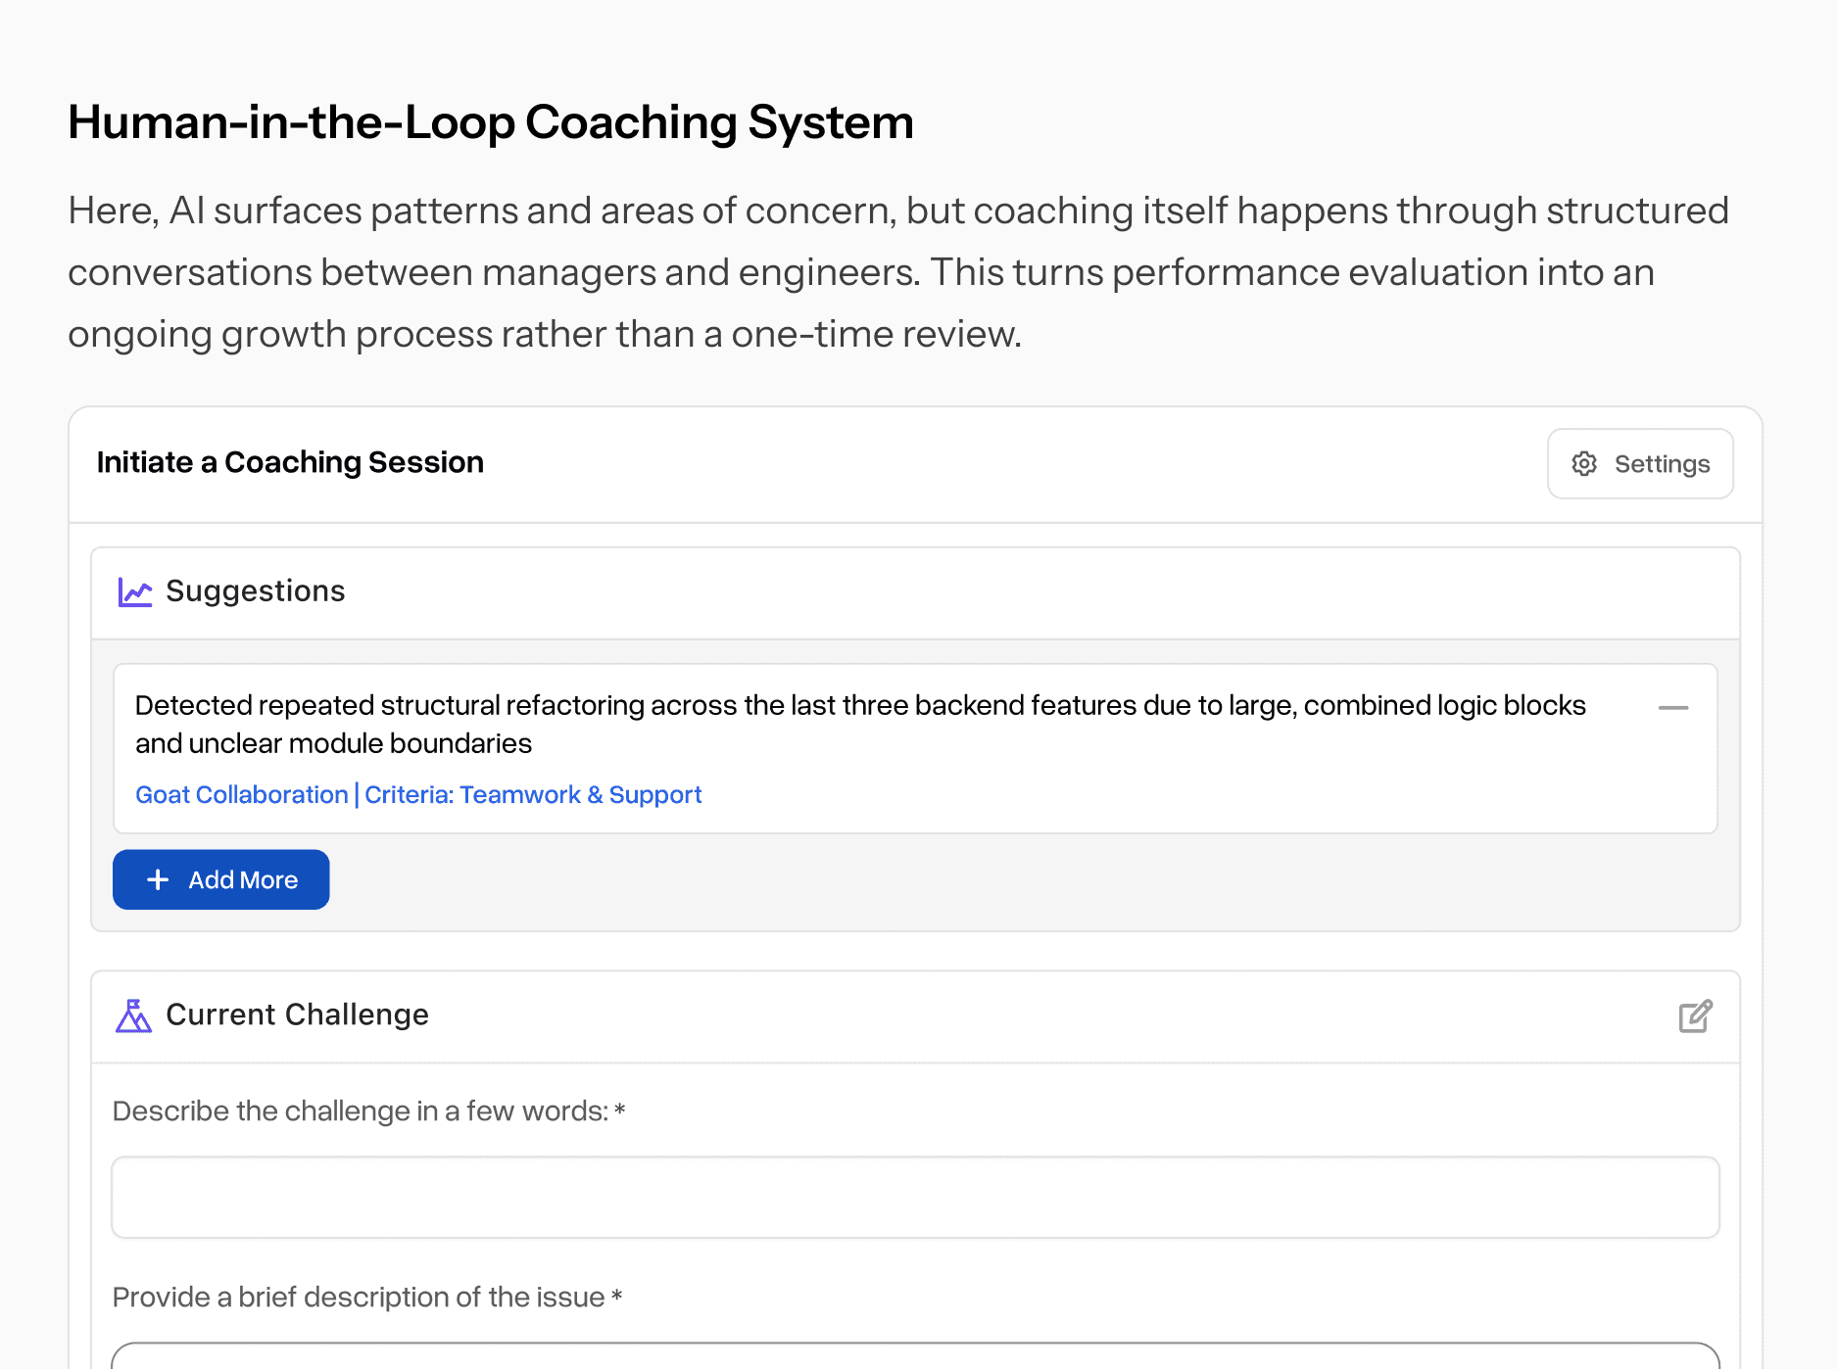Edit Current Challenge with the pencil icon
Screen dimensions: 1837x1369
[x=1695, y=1016]
